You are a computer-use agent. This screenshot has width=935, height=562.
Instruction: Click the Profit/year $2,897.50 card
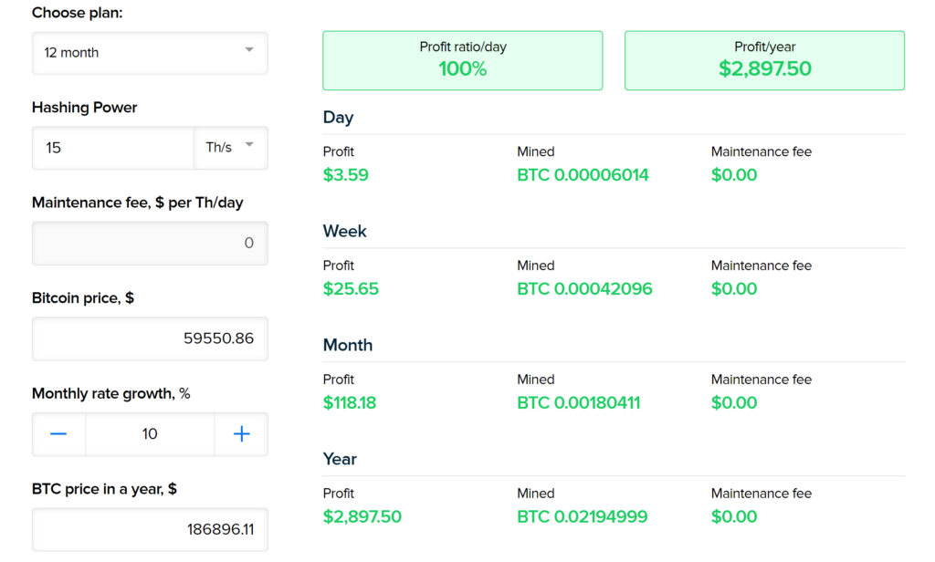coord(764,61)
